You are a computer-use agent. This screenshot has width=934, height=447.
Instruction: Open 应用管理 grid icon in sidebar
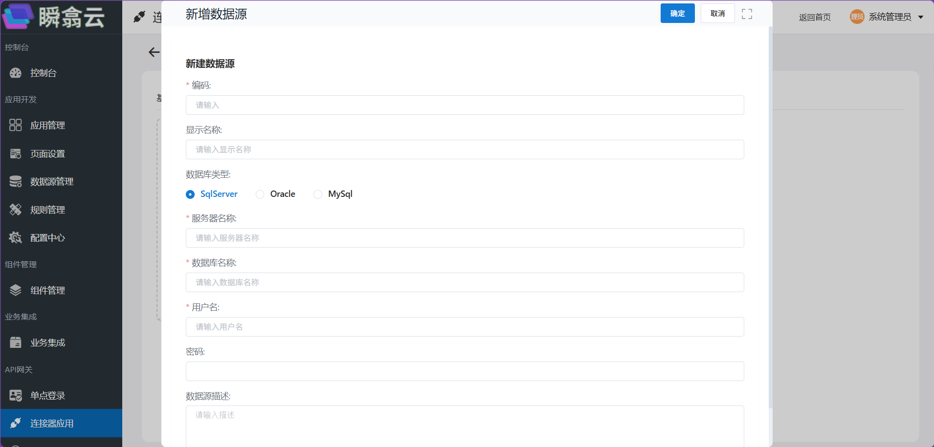click(x=16, y=125)
